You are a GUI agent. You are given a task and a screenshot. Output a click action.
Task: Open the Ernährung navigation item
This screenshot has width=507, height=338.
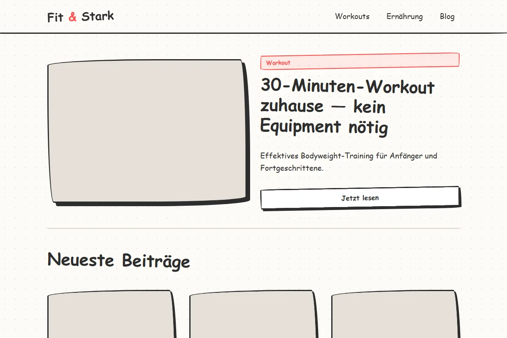point(404,16)
